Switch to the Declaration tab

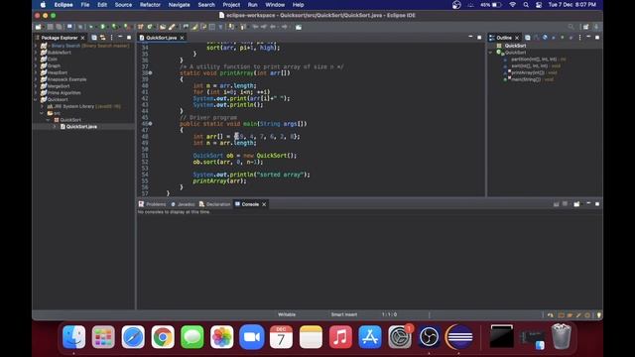(x=214, y=204)
